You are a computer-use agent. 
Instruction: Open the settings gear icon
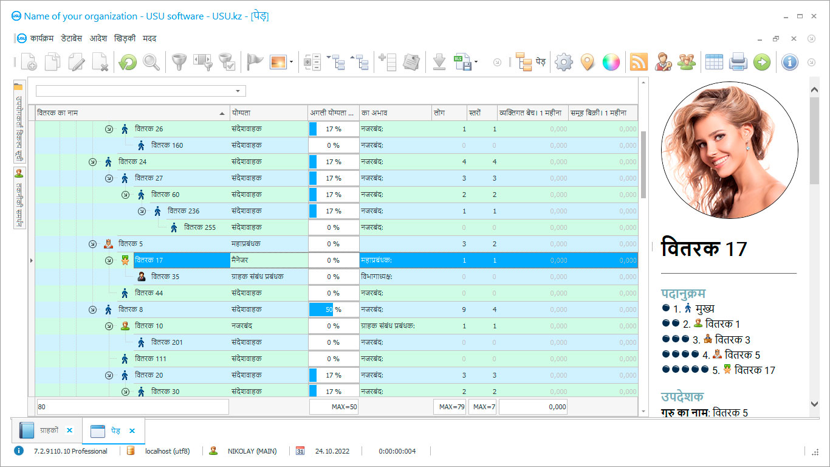coord(564,62)
